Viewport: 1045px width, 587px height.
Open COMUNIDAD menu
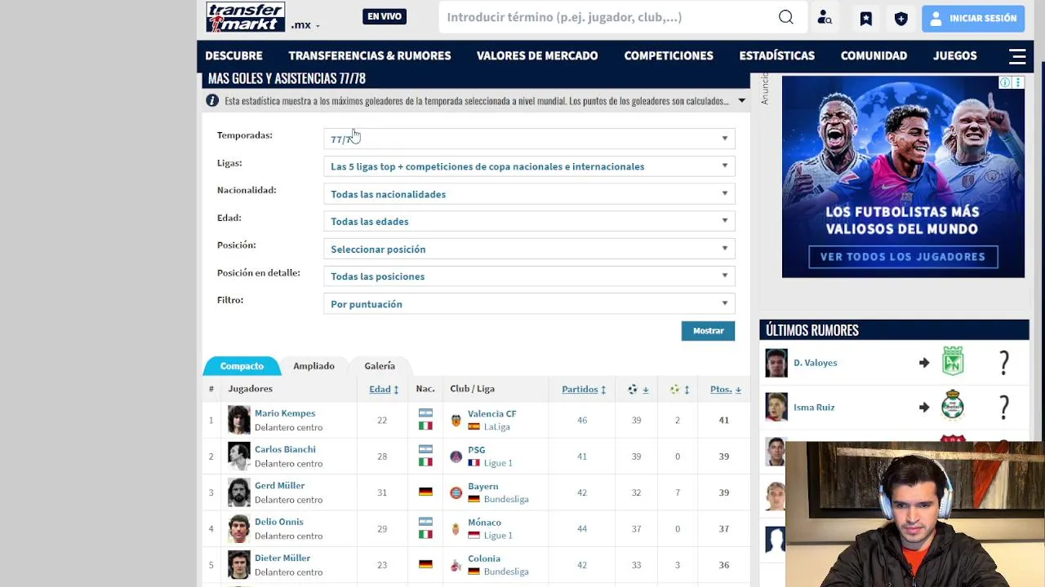tap(874, 55)
